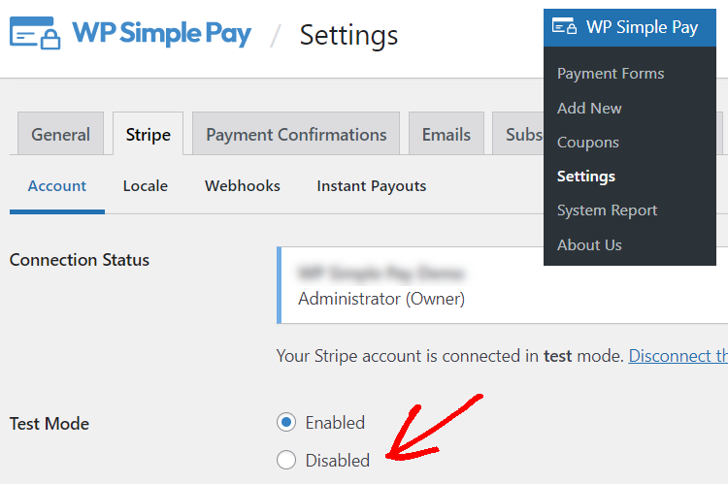Open the partially hidden Subs tab

pos(518,134)
